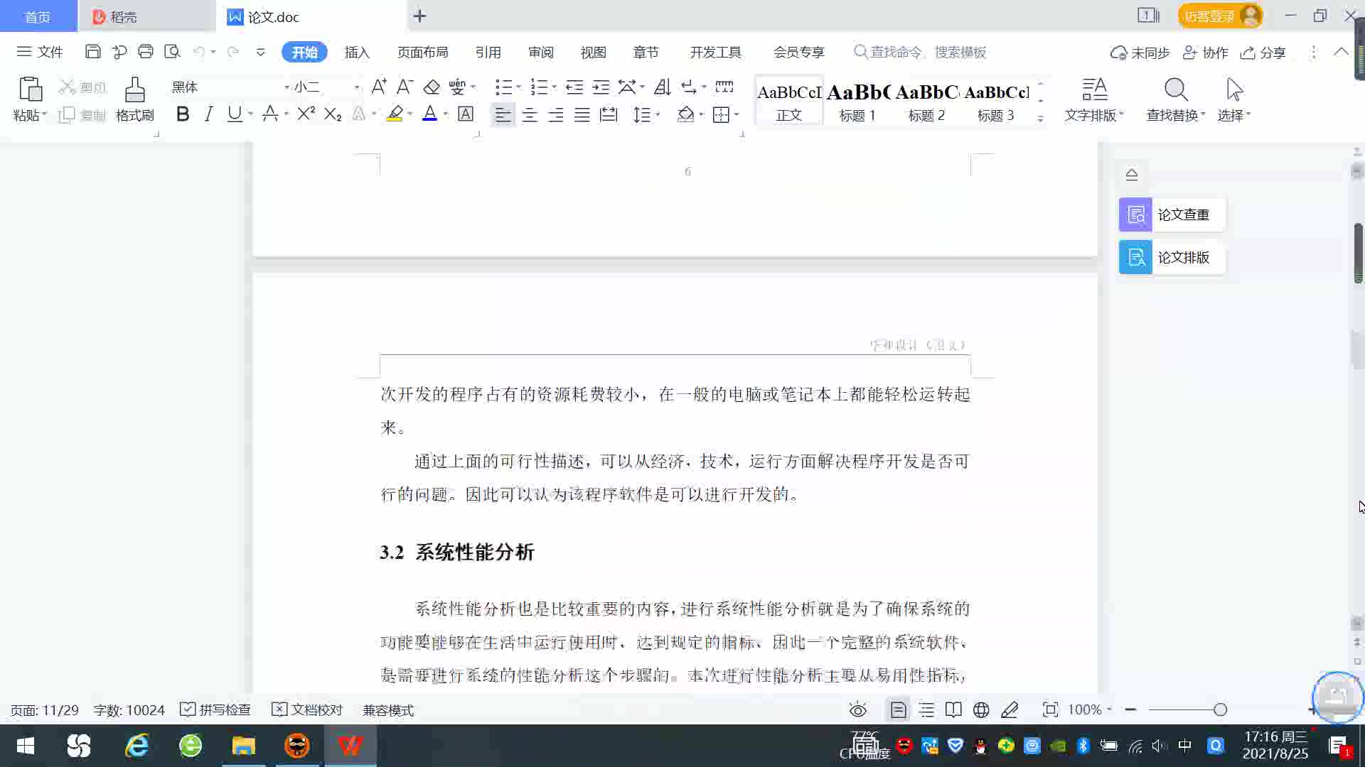Click the 论文排版 button

point(1172,257)
